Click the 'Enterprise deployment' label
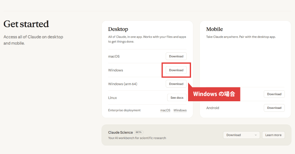The image size is (295, 154). pos(124,110)
